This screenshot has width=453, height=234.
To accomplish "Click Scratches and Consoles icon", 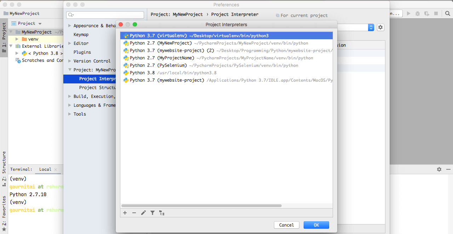I will (18, 60).
